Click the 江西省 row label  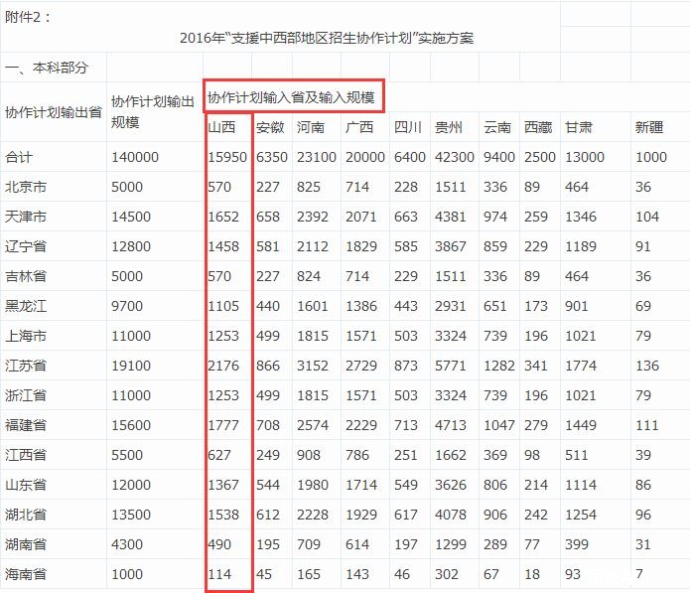(x=26, y=455)
